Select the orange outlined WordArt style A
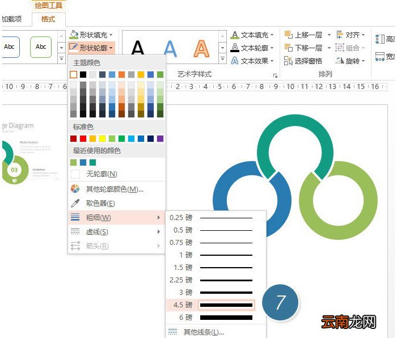The image size is (397, 338). 201,48
